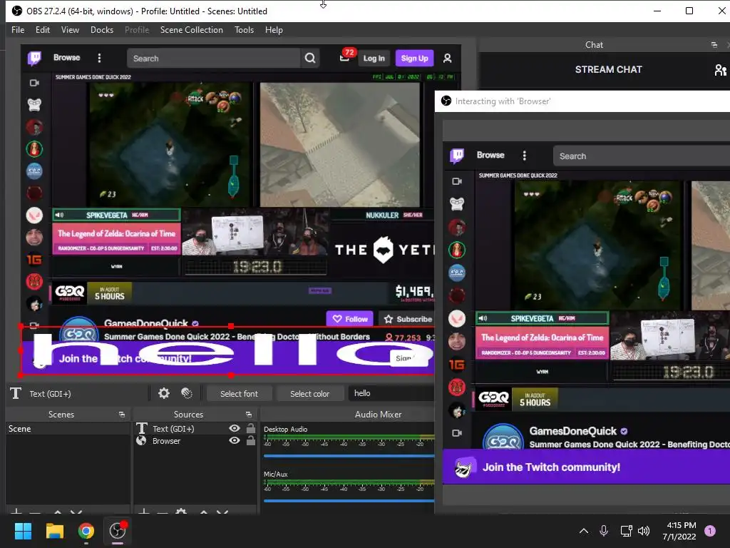Click the OBS Studio taskbar icon
Viewport: 730px width, 548px height.
[x=118, y=530]
